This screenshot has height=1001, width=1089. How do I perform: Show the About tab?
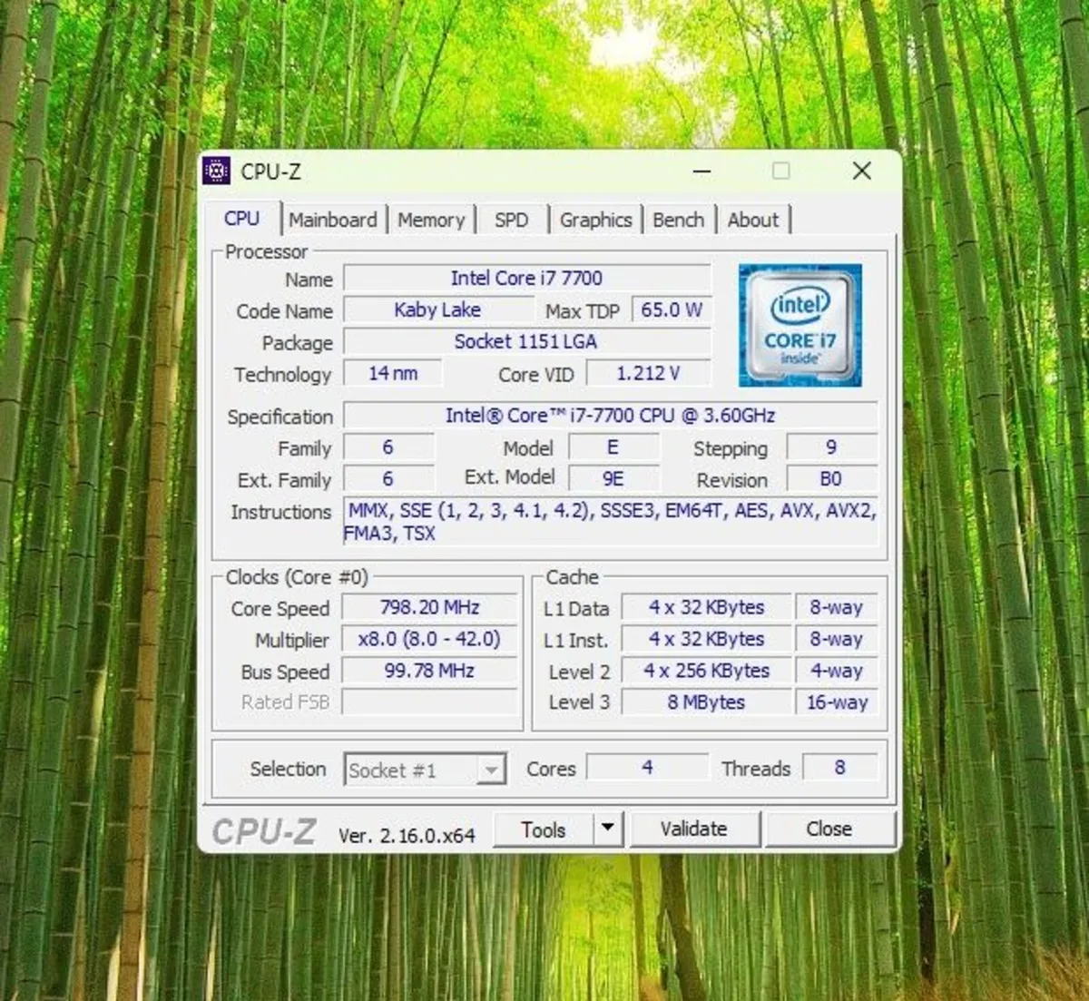[753, 221]
